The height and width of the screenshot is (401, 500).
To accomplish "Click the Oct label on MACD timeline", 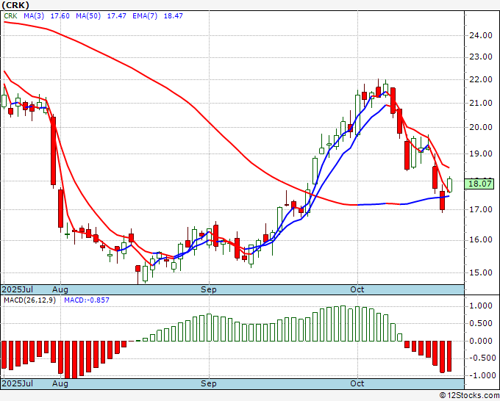I will [357, 383].
